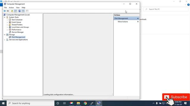This screenshot has width=190, height=106.
Task: Select Performance in the tree
Action: tap(16, 30)
